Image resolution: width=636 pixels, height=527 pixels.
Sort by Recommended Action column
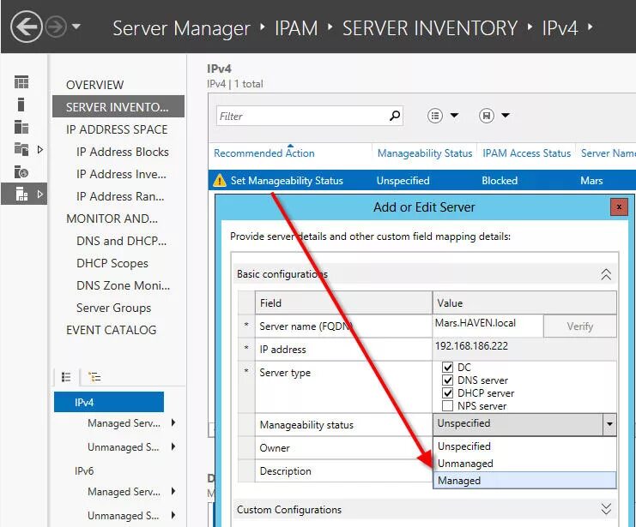pos(264,153)
